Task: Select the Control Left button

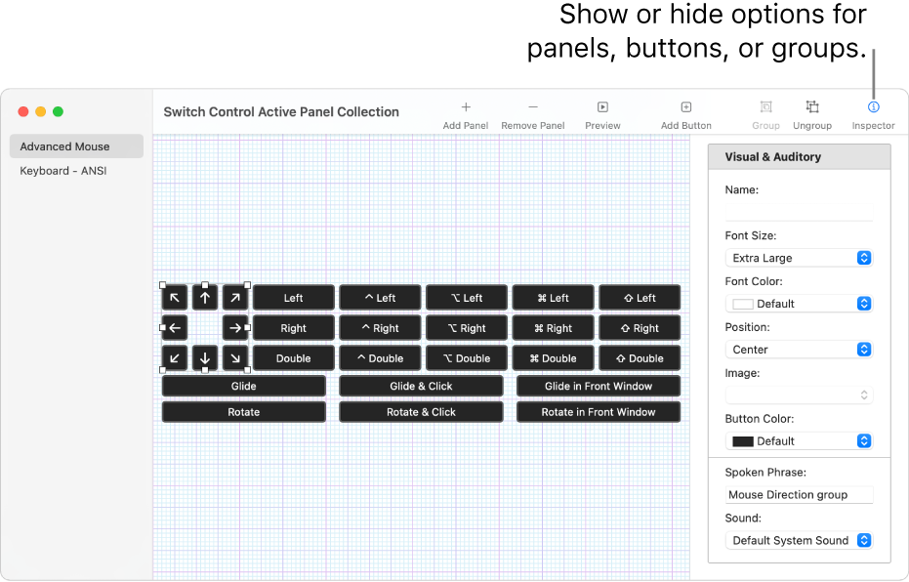Action: coord(381,298)
